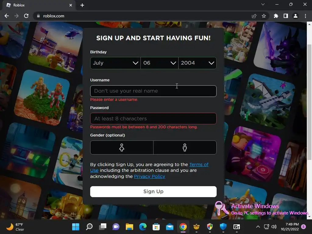
Task: Switch to Chrome on the taskbar
Action: click(x=183, y=227)
